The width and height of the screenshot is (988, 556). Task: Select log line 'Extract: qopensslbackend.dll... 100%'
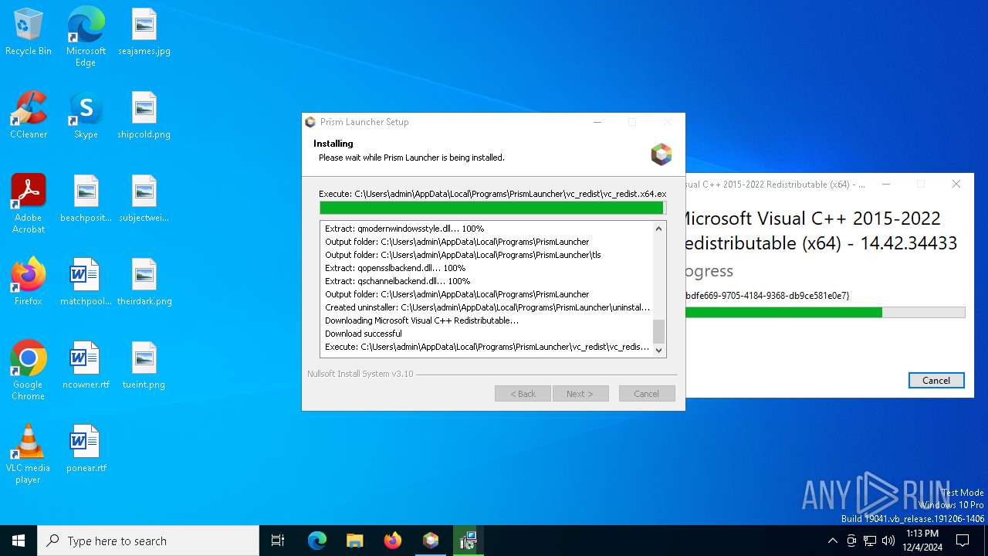[x=395, y=268]
